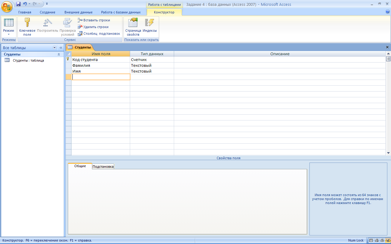Select the Конструктор ribbon tab
Screen dimensions: 391x244
click(164, 12)
